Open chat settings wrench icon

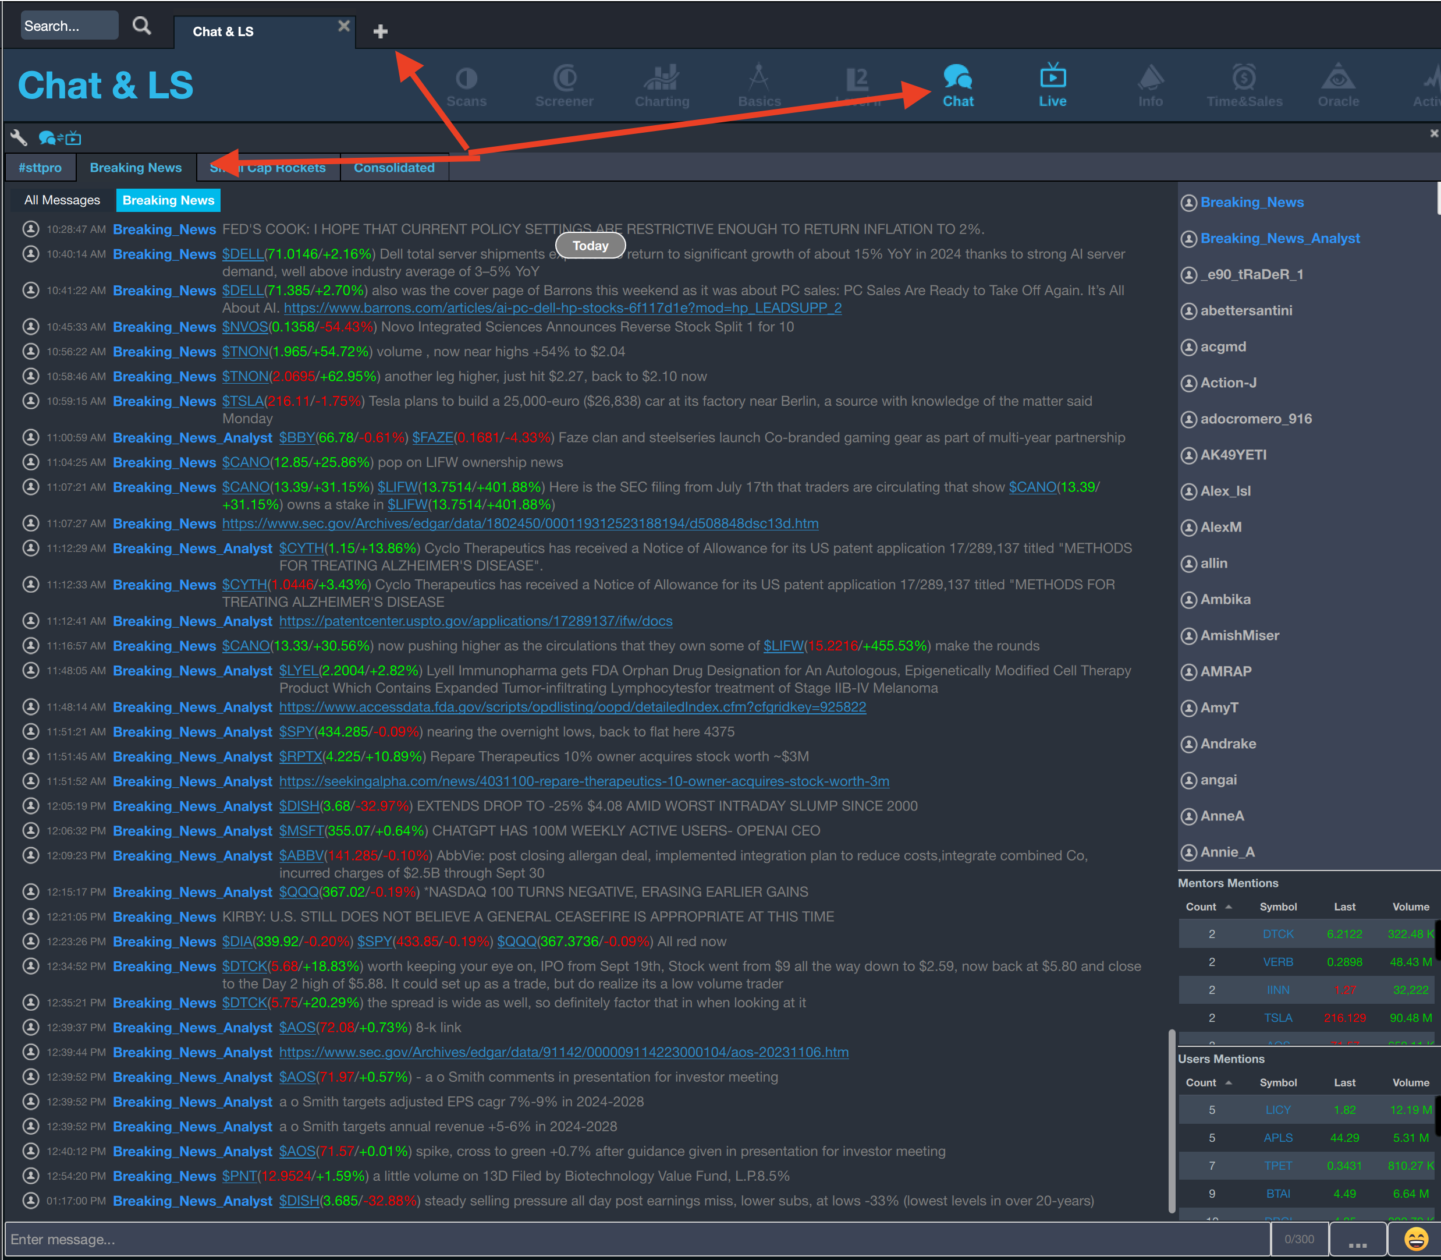tap(18, 138)
